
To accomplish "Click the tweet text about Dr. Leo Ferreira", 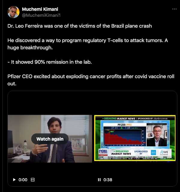I will pos(79,26).
